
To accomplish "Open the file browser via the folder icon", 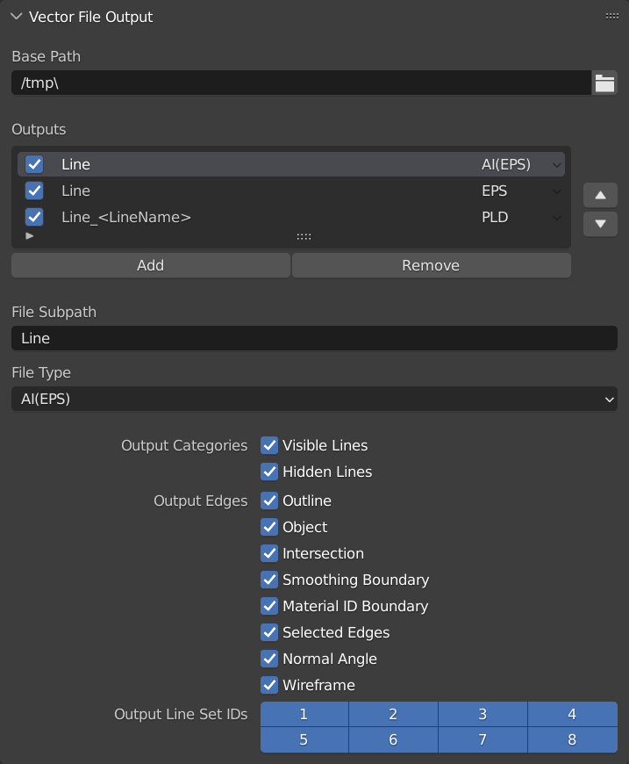I will [604, 83].
